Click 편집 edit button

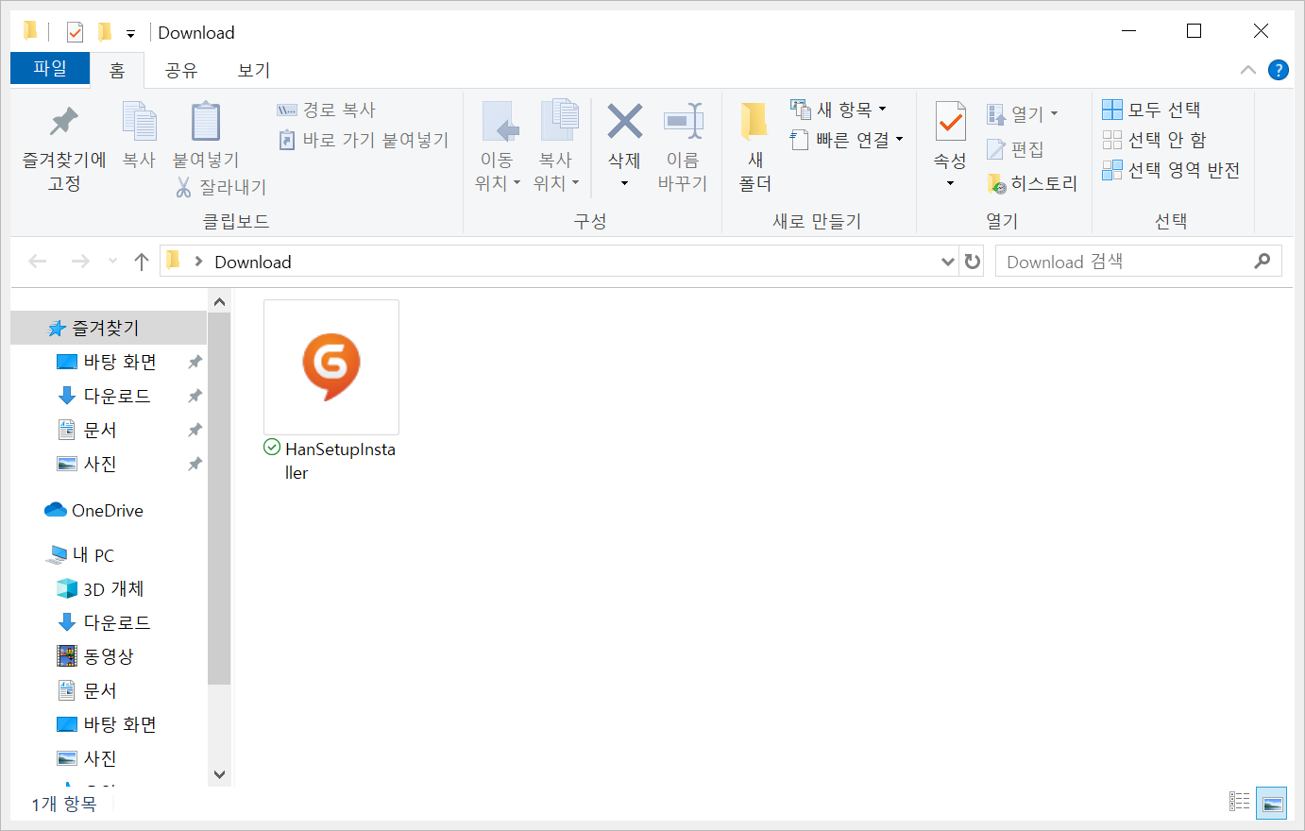pos(1016,149)
